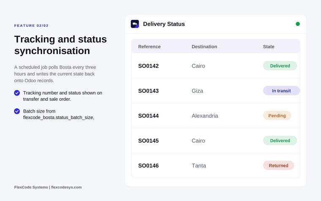321x201 pixels.
Task: Click the Reference column header
Action: point(149,47)
